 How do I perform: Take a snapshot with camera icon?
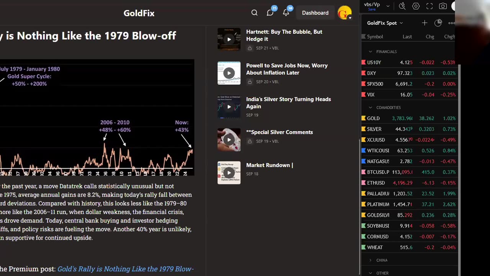443,6
